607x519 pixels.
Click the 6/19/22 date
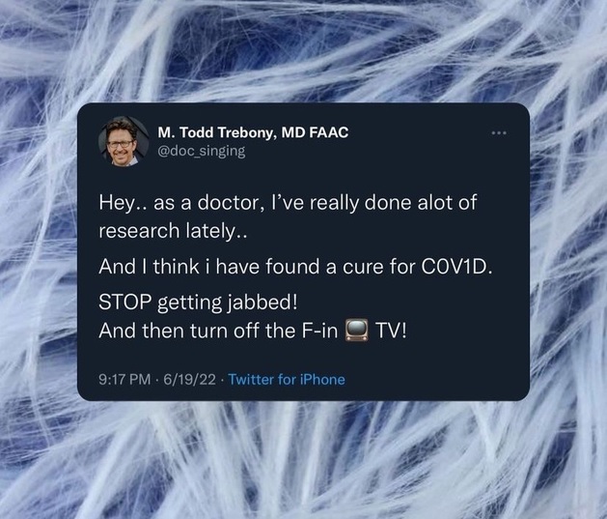point(189,379)
